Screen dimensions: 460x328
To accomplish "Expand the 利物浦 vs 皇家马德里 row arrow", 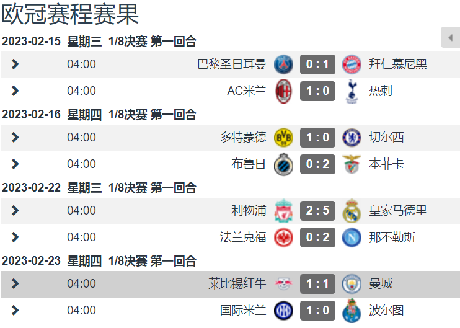I will click(15, 211).
